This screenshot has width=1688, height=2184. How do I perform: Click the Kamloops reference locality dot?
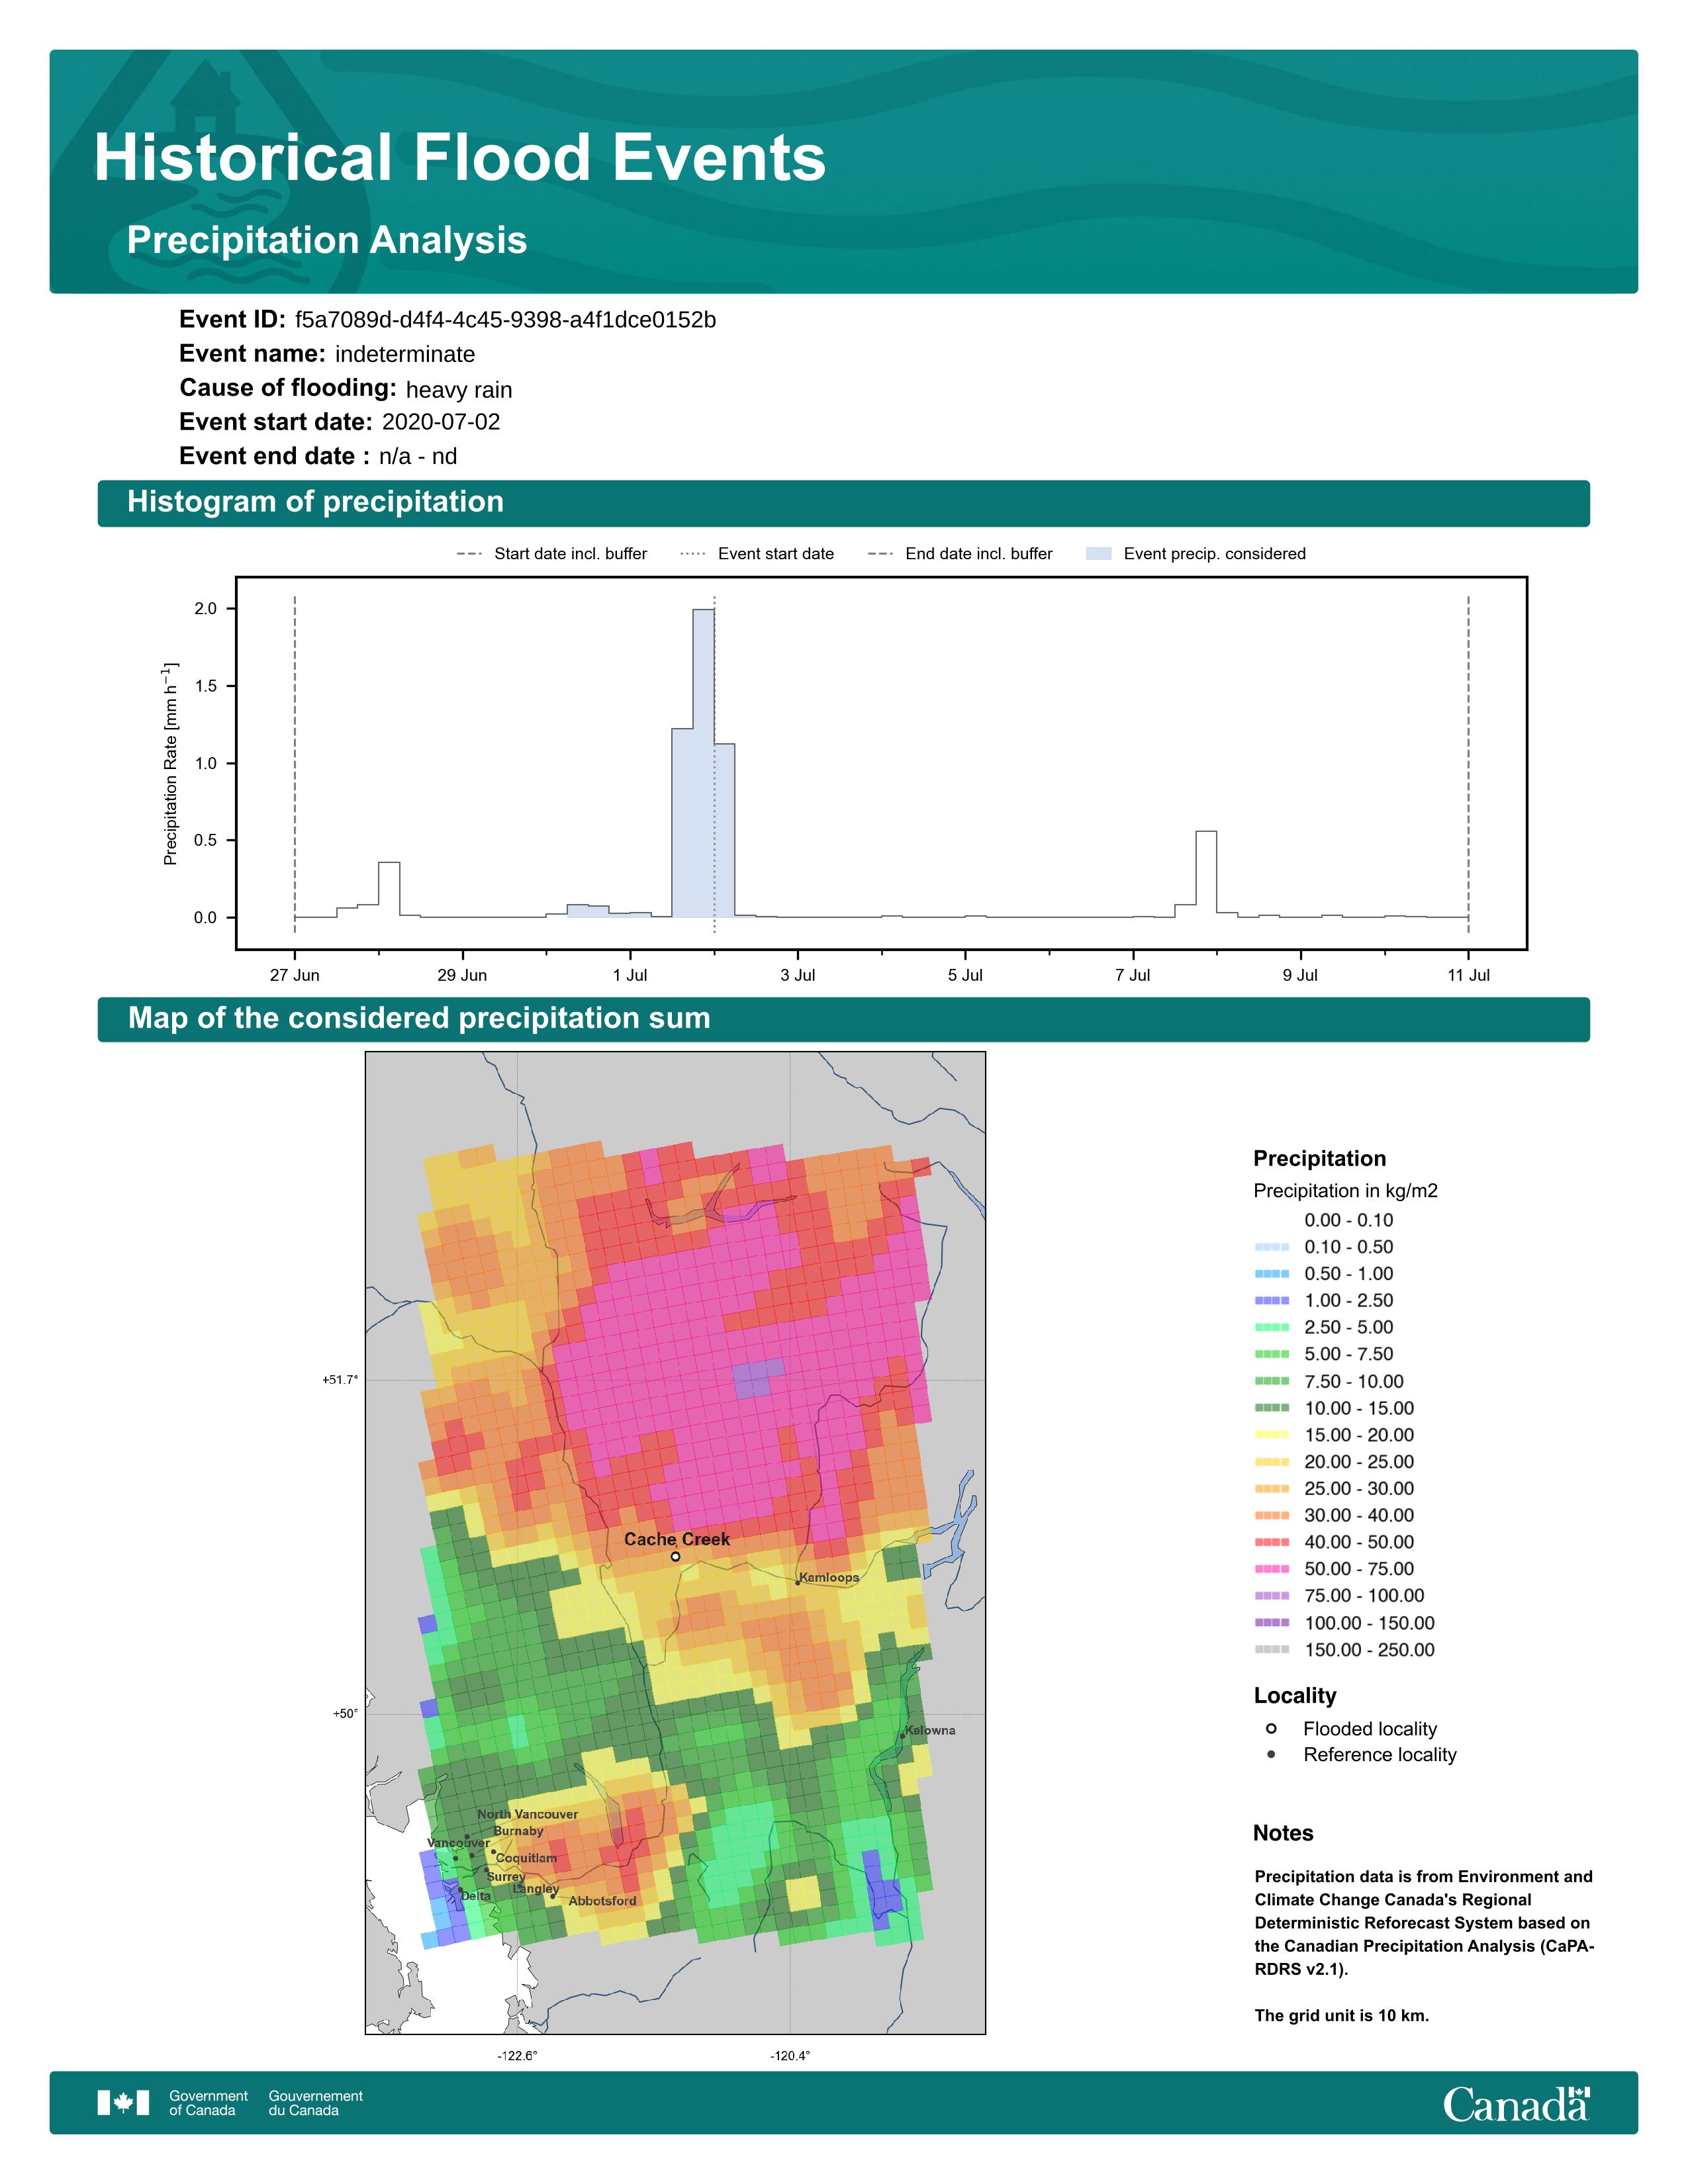[797, 1582]
